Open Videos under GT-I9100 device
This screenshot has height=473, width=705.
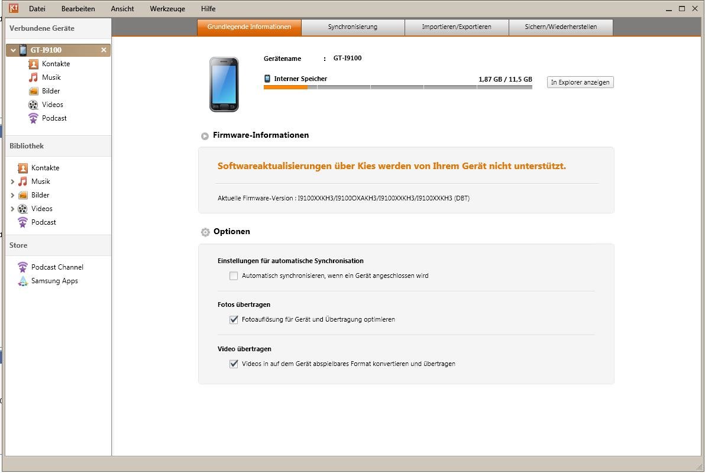pos(53,105)
